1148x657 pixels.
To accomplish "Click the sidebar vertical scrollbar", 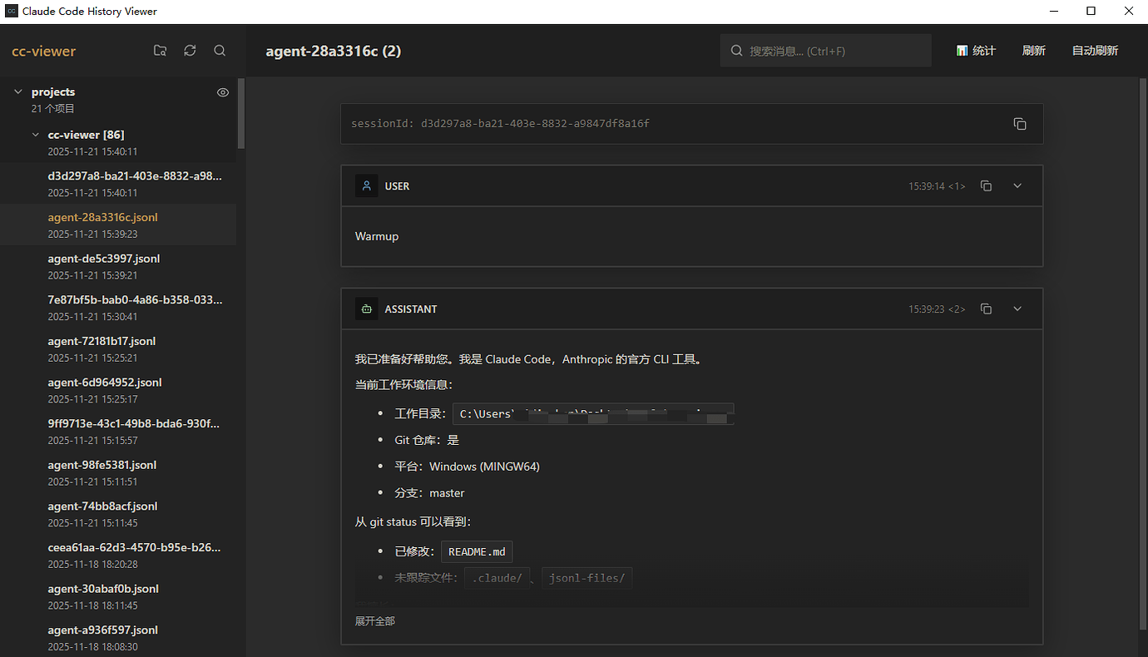I will tap(241, 112).
